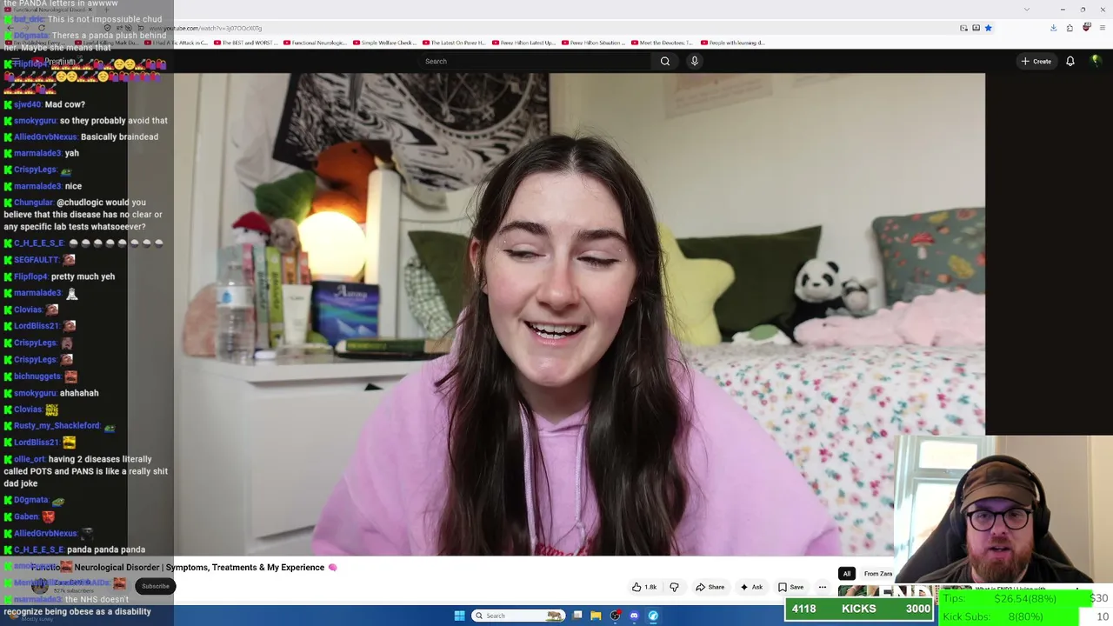
Task: Click the Windows taskbar search box
Action: (517, 616)
